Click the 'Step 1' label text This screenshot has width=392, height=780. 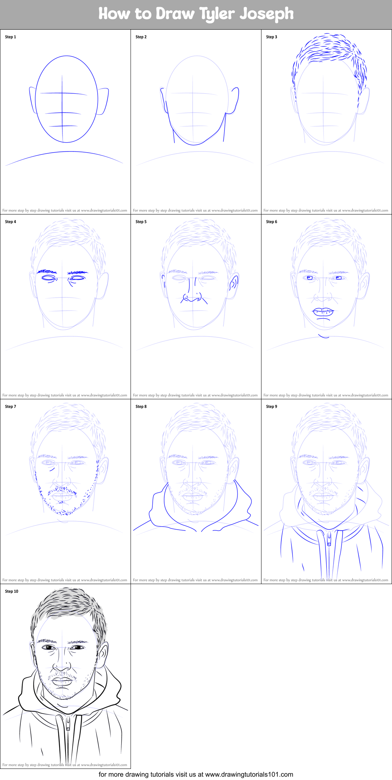pyautogui.click(x=10, y=37)
